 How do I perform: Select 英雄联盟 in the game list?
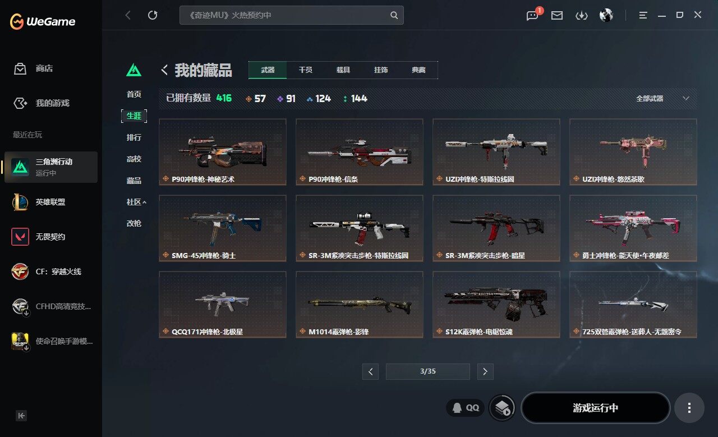point(51,202)
